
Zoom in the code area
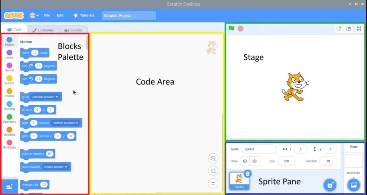point(213,159)
